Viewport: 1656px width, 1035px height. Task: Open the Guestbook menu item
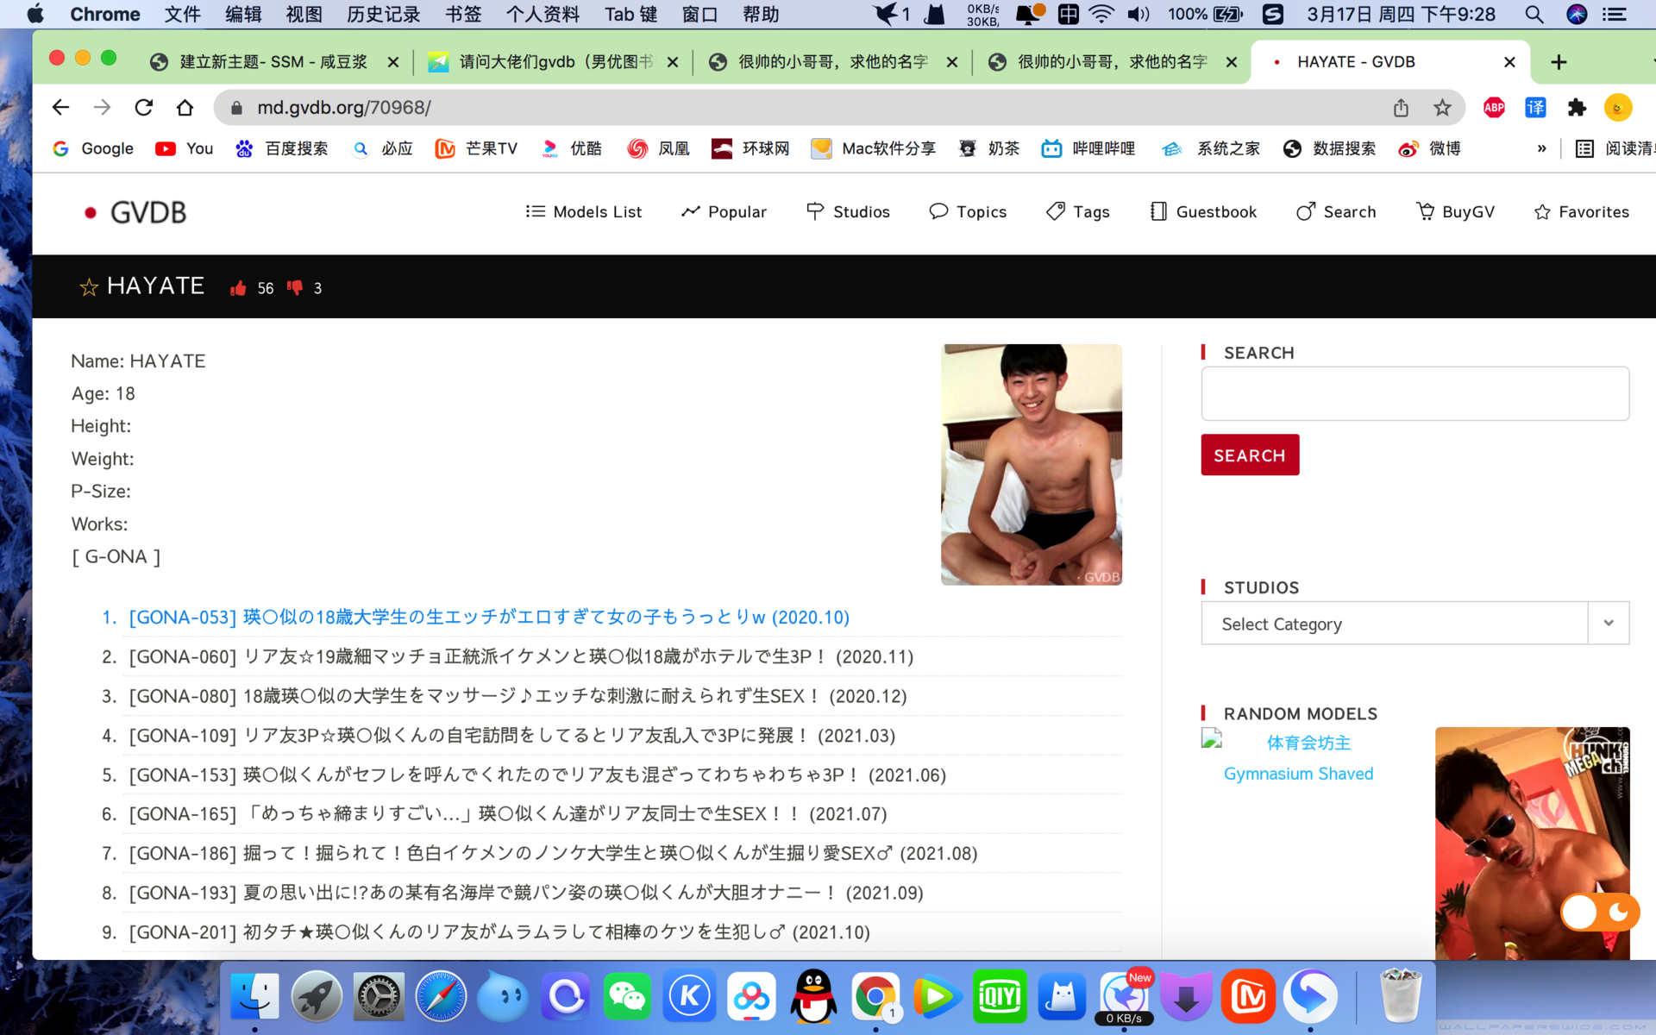click(1203, 212)
